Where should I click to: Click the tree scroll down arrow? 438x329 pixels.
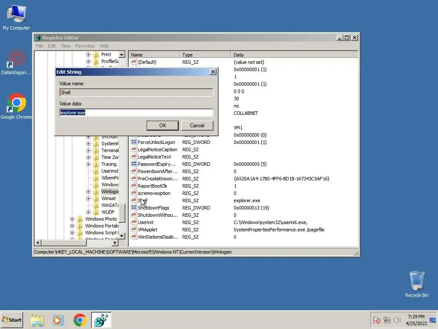(x=122, y=236)
